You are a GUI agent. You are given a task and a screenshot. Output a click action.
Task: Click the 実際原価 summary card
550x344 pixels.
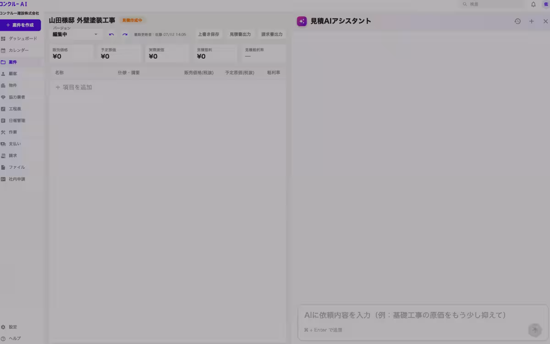tap(168, 53)
